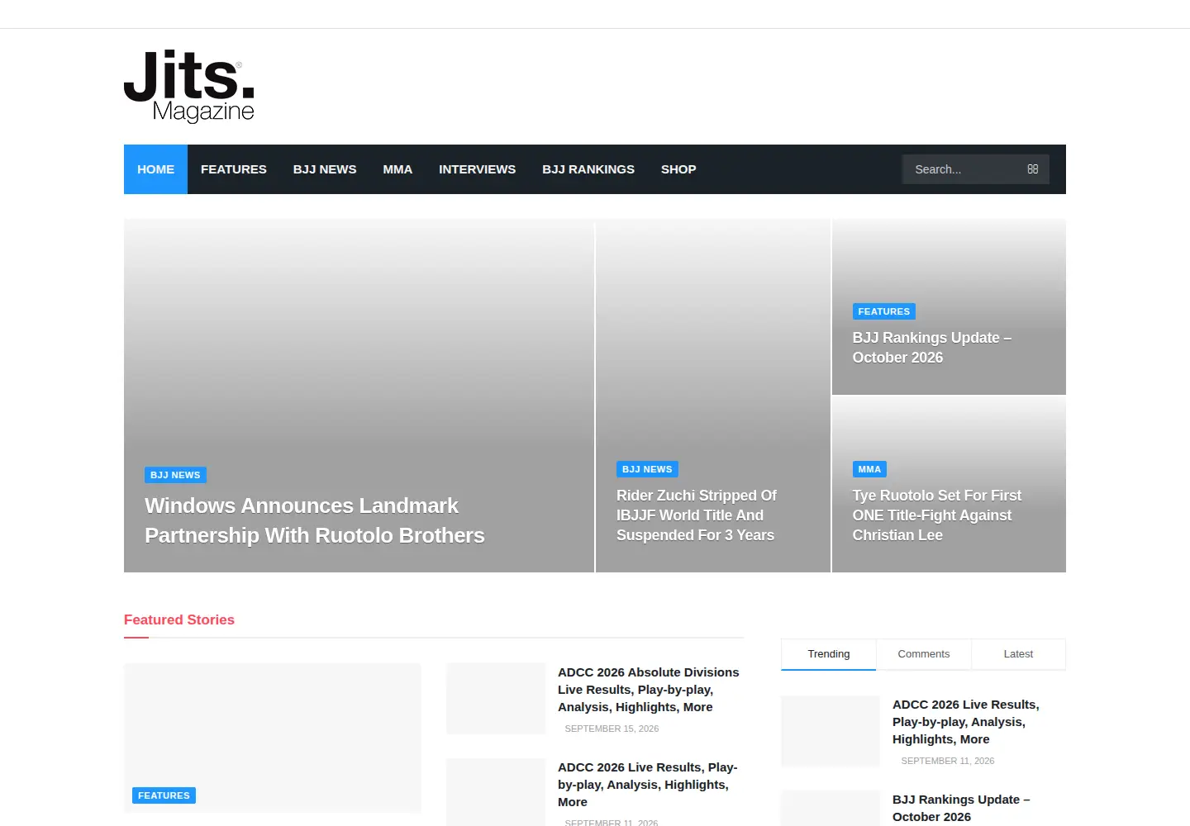Open BJJ Rankings Update headline in Trending list
Viewport: 1190px width, 826px height.
click(961, 808)
